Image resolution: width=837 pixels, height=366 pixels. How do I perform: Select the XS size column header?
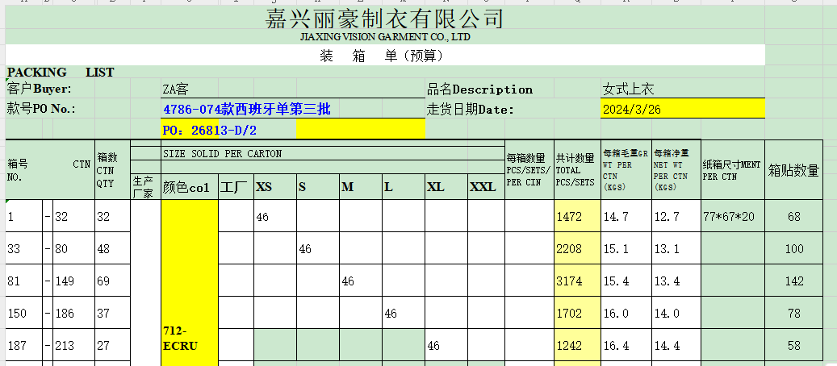click(x=264, y=187)
